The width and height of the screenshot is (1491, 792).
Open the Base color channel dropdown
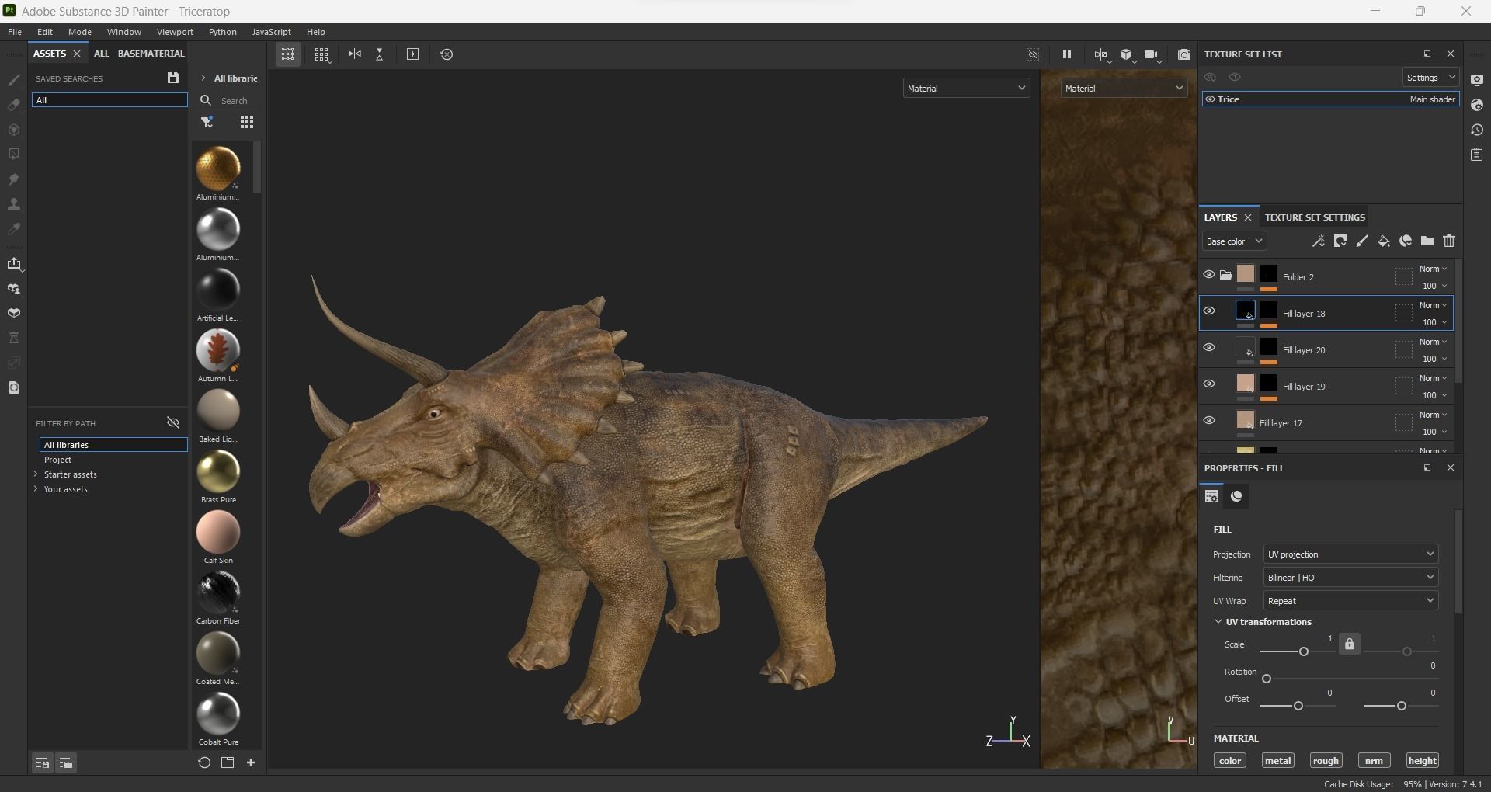(x=1234, y=241)
